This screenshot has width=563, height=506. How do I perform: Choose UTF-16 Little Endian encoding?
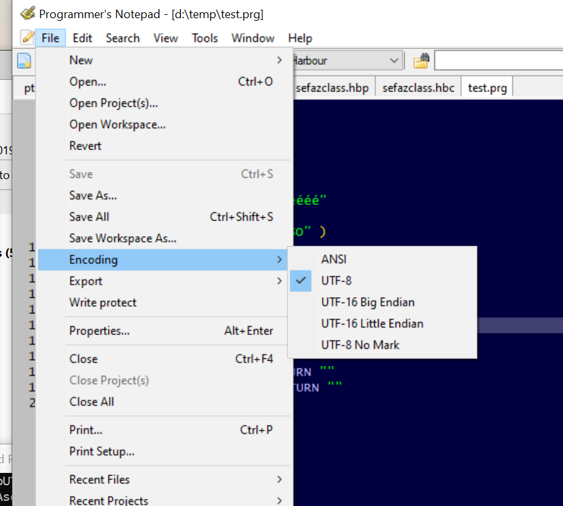coord(382,324)
